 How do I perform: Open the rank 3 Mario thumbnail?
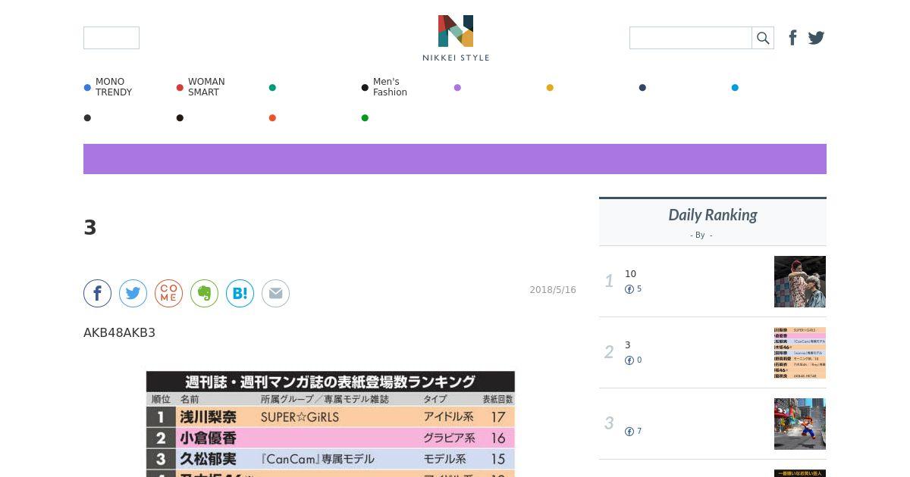tap(800, 424)
